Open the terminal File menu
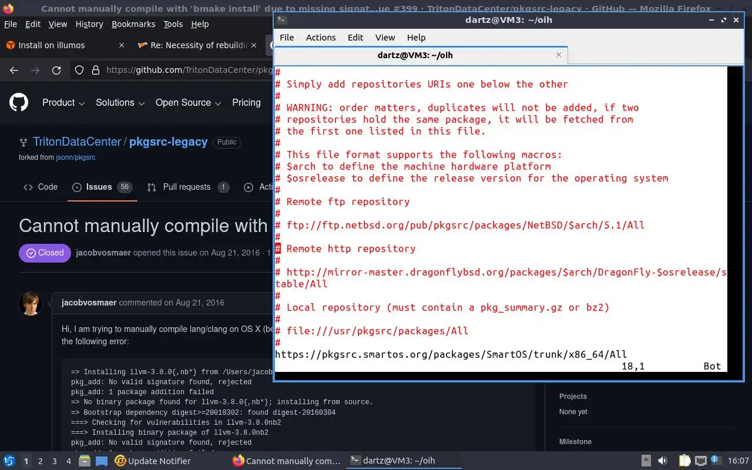Screen dimensions: 752x470 tap(287, 37)
